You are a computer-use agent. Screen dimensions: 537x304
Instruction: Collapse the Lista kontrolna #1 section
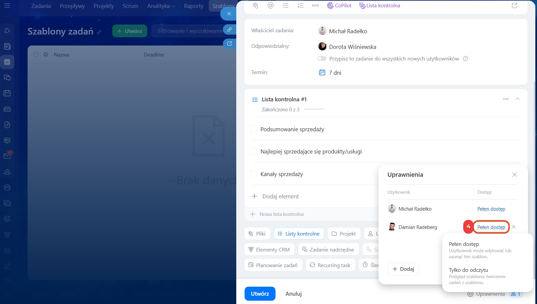pos(517,99)
